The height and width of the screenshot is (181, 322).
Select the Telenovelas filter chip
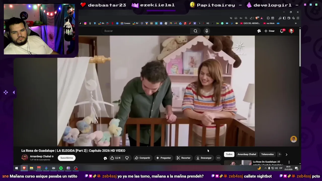[x=267, y=154]
